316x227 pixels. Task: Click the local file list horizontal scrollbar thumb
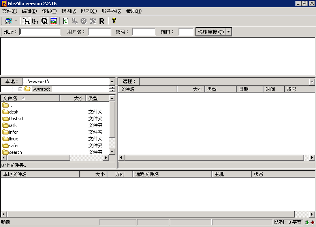pos(38,157)
